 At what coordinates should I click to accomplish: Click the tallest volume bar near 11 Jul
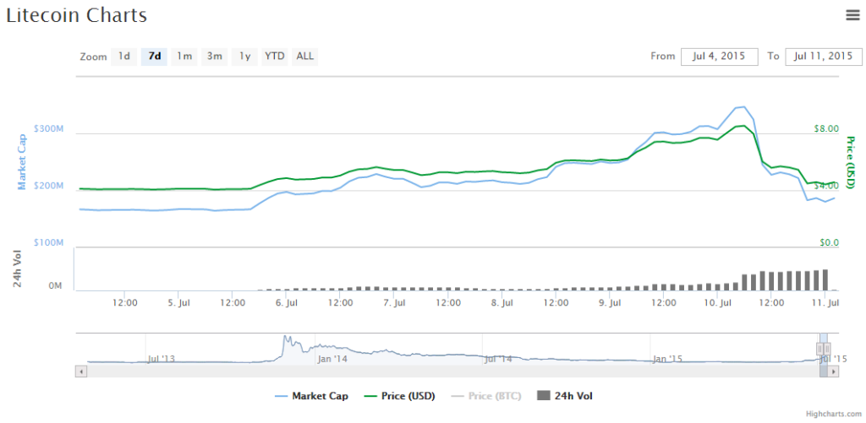[825, 279]
